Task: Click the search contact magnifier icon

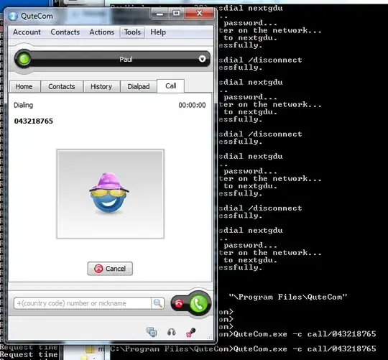Action: (x=157, y=303)
